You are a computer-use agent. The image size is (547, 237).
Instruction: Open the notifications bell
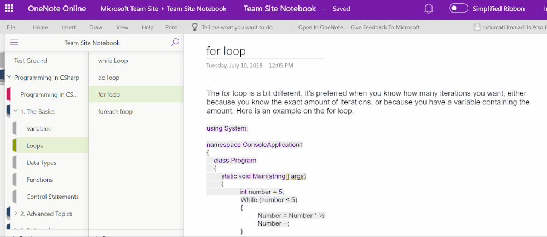tap(429, 9)
